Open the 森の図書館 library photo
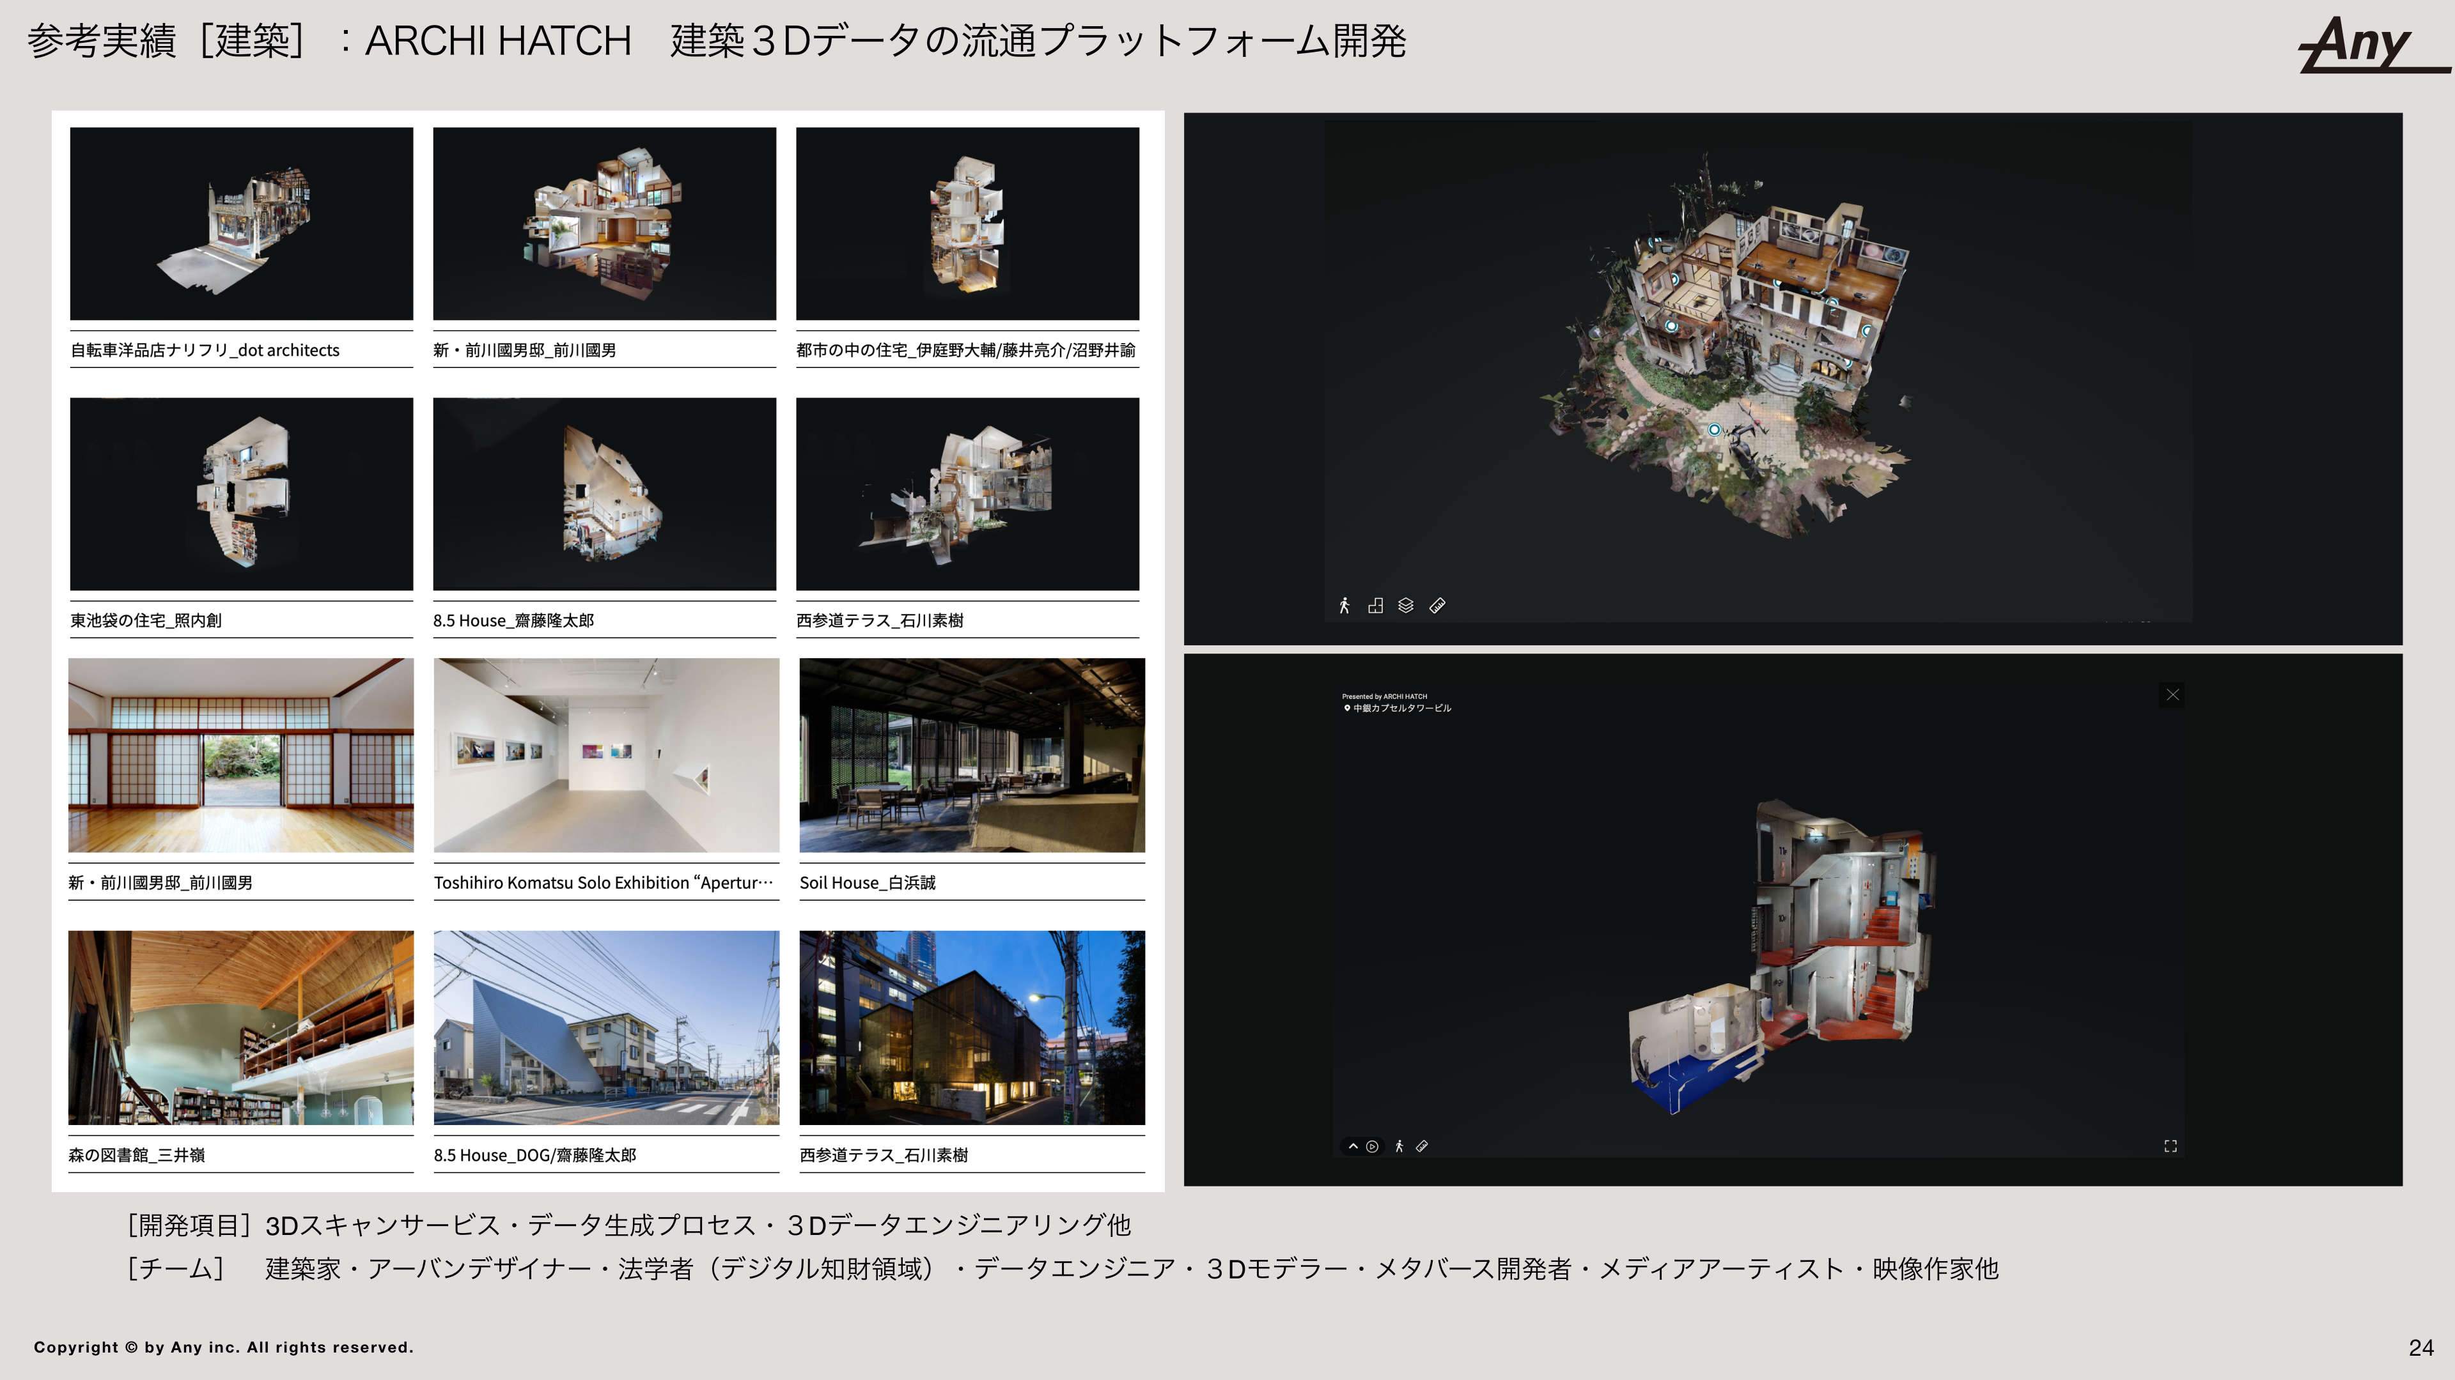This screenshot has width=2455, height=1380. pos(241,1027)
